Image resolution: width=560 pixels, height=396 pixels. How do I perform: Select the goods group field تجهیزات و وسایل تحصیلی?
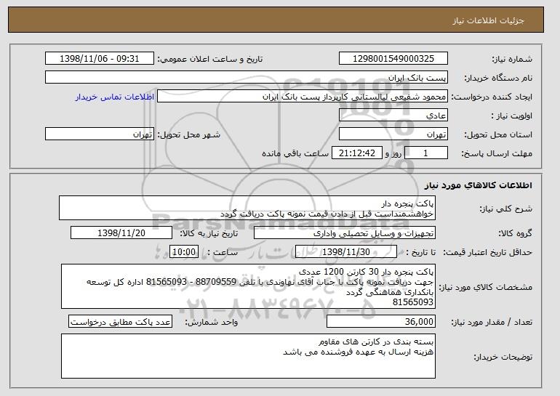(x=345, y=233)
